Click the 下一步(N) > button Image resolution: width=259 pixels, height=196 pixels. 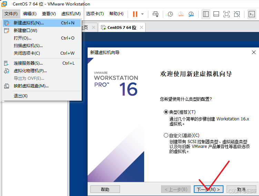(x=208, y=189)
